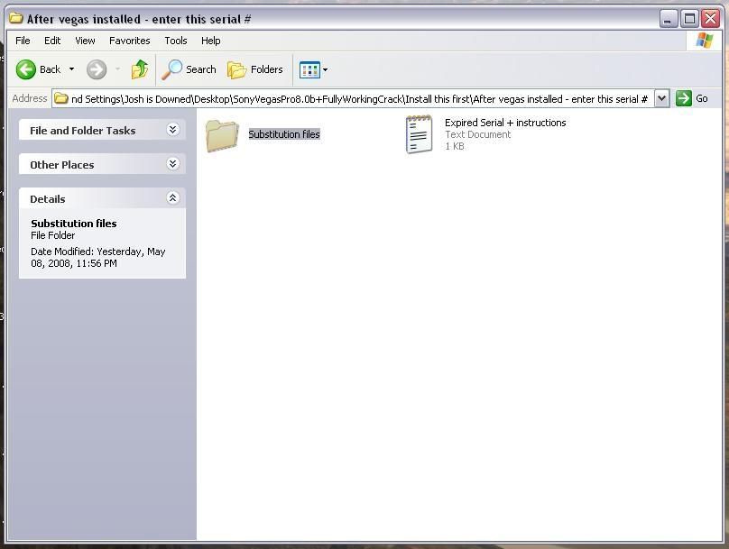Click the Search button label
Viewport: 729px width, 549px height.
click(x=201, y=69)
